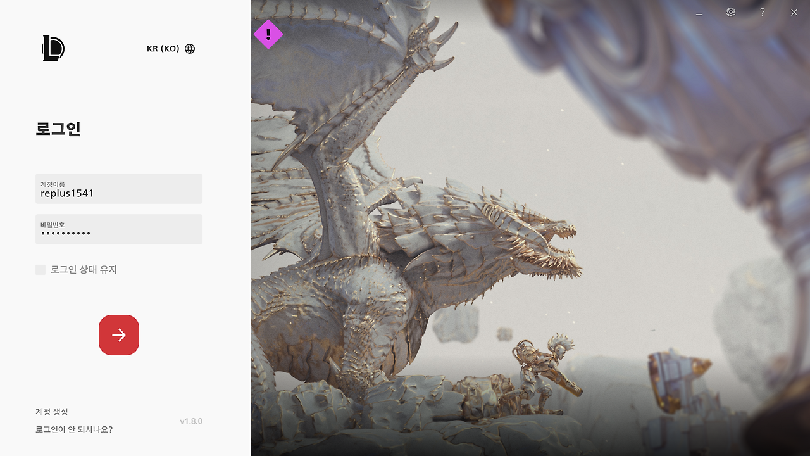810x456 pixels.
Task: Open help via the question mark icon
Action: coord(763,13)
